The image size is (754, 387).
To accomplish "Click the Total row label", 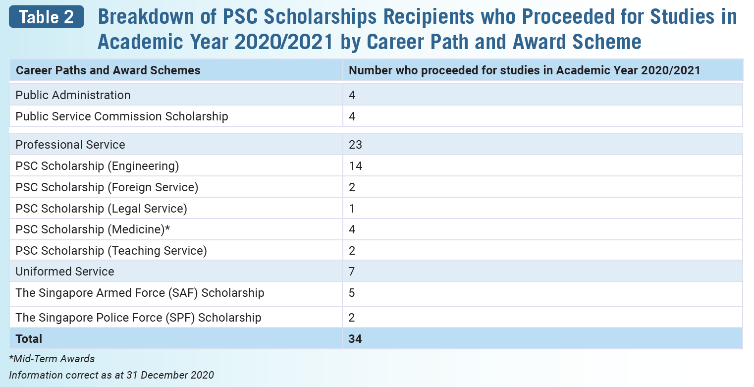I will point(29,339).
